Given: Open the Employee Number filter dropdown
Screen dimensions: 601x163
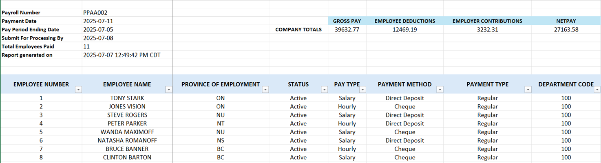Looking at the screenshot, I should [x=79, y=90].
